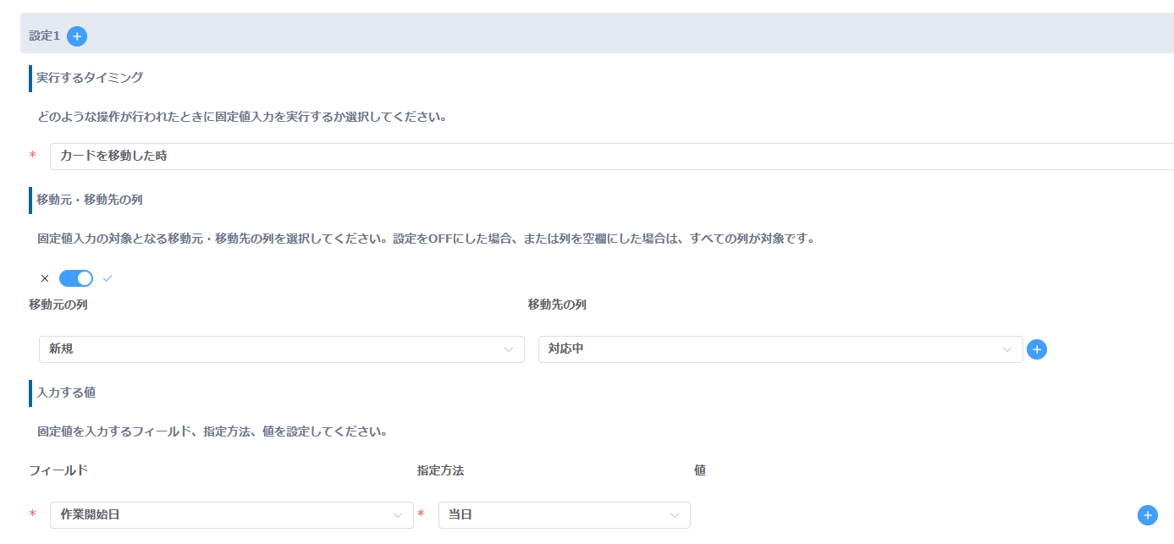The height and width of the screenshot is (544, 1174).
Task: Open the 新規 source column dropdown
Action: [x=282, y=349]
